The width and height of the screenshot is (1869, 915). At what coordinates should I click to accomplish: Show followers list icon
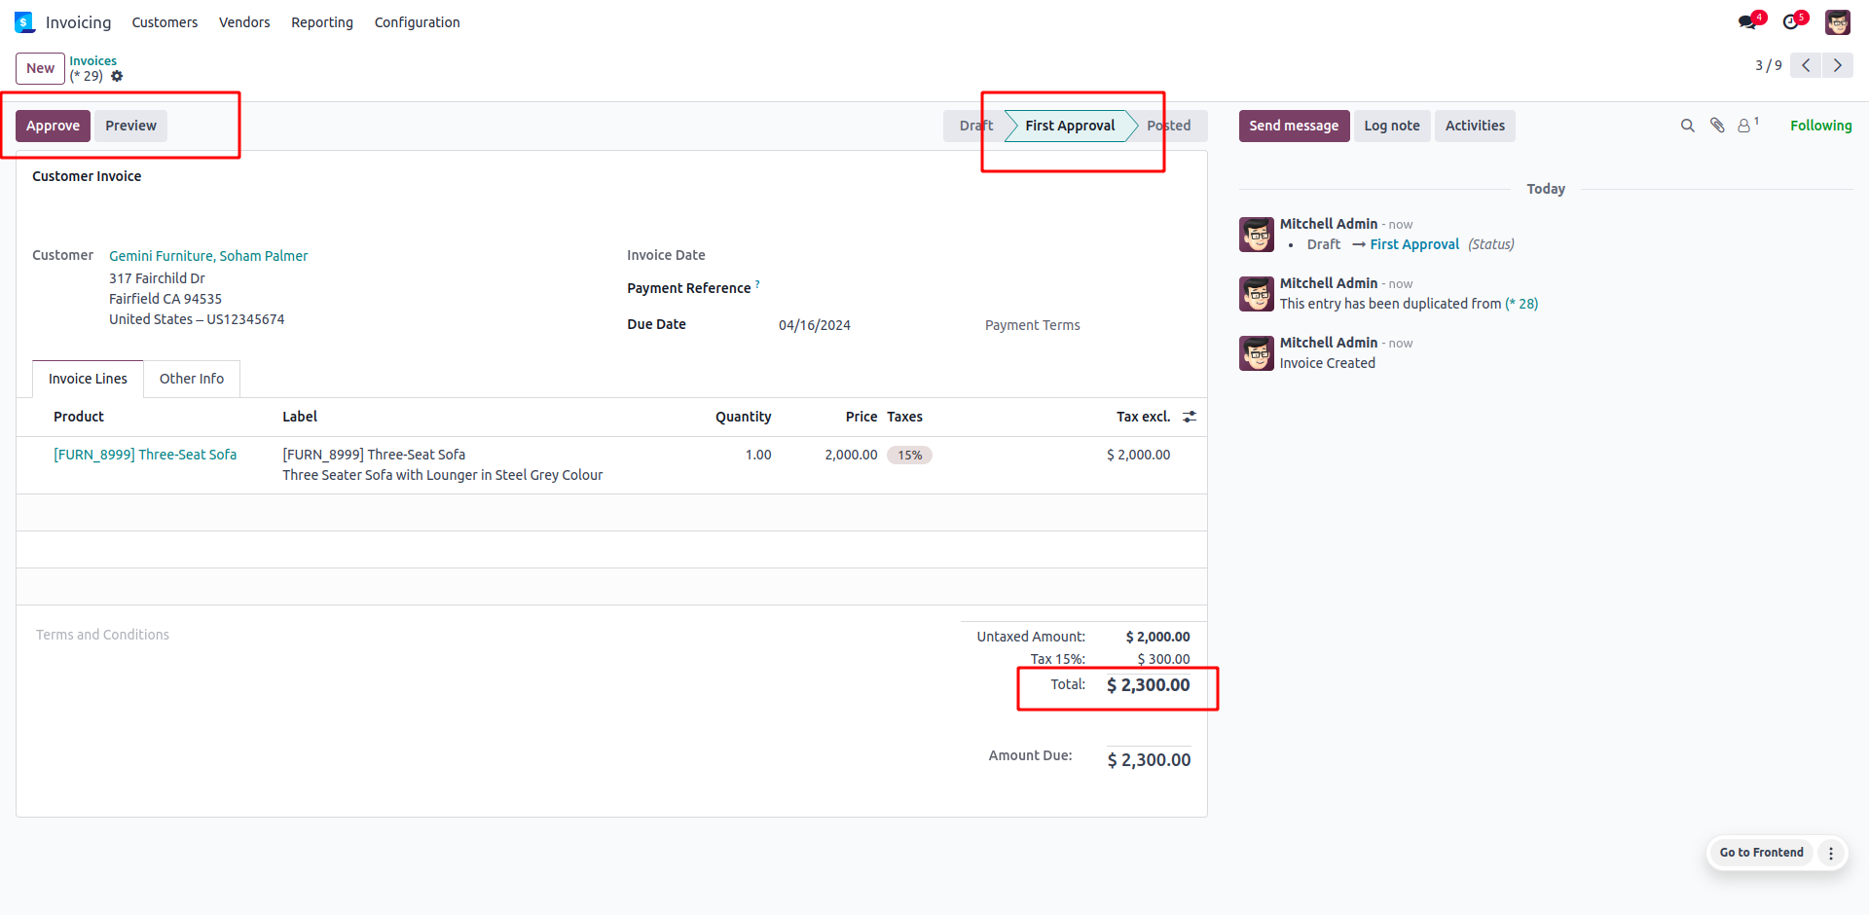1745,126
